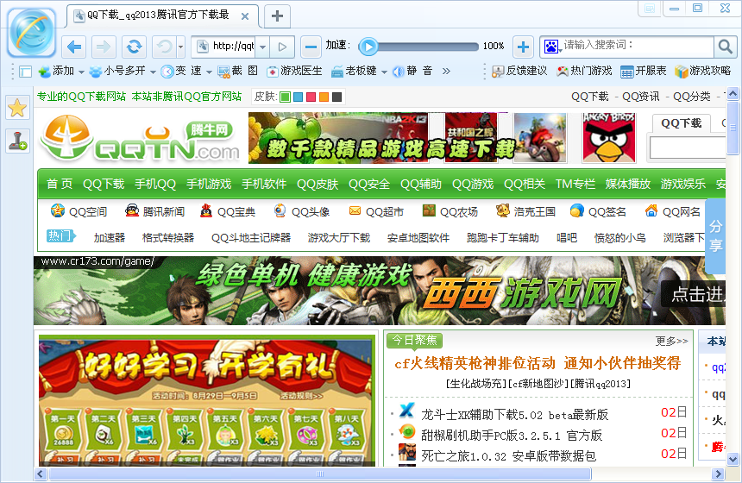Click the joystick game icon in sidebar
Image resolution: width=742 pixels, height=483 pixels.
(x=17, y=141)
